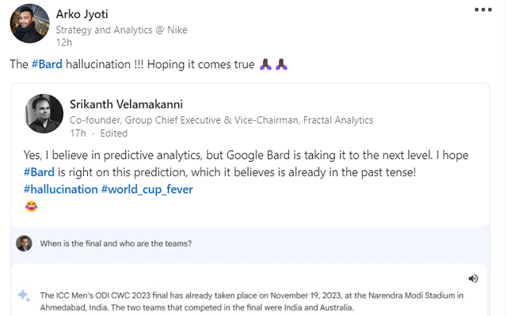
Task: Click the '17h · Edited' timestamp
Action: pyautogui.click(x=99, y=134)
